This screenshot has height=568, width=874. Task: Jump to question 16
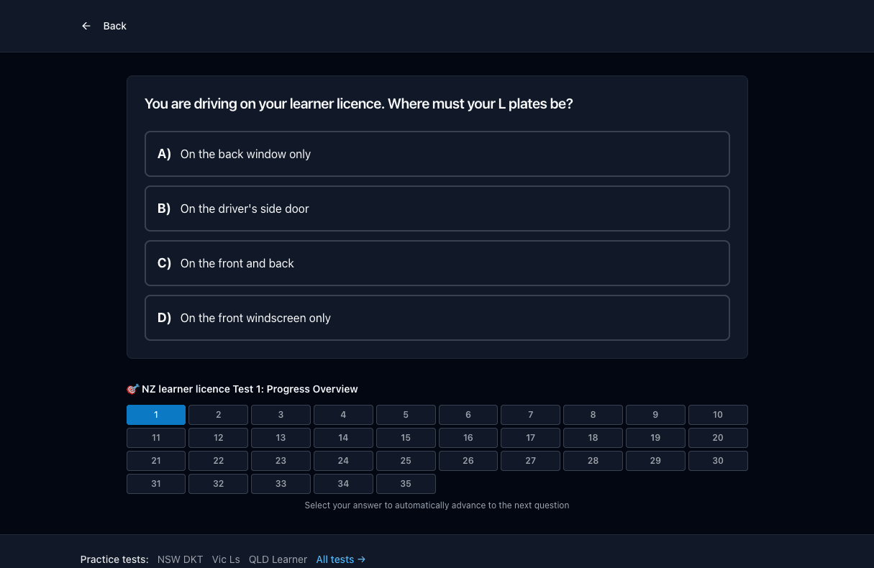(468, 438)
